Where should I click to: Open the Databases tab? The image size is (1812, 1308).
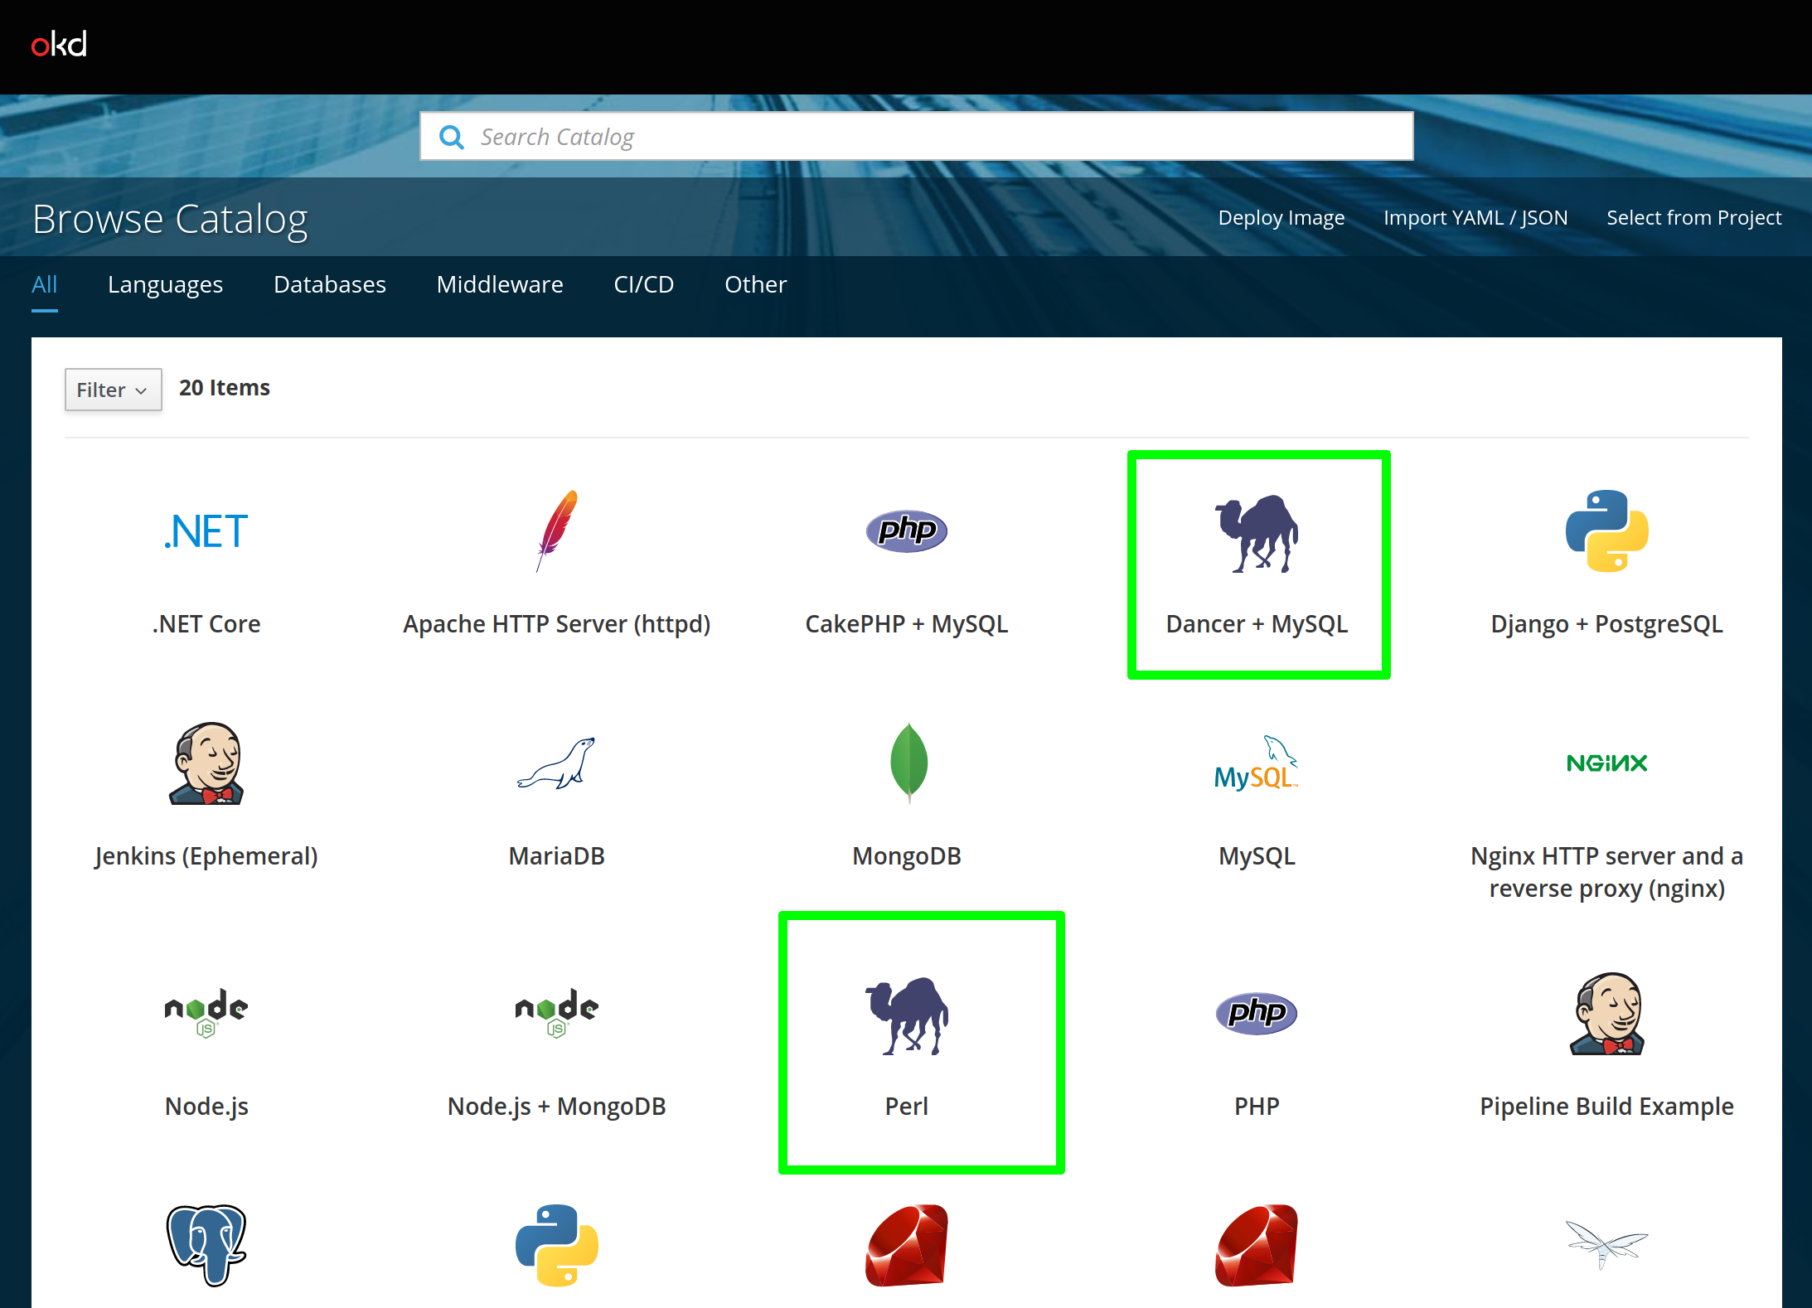coord(330,284)
